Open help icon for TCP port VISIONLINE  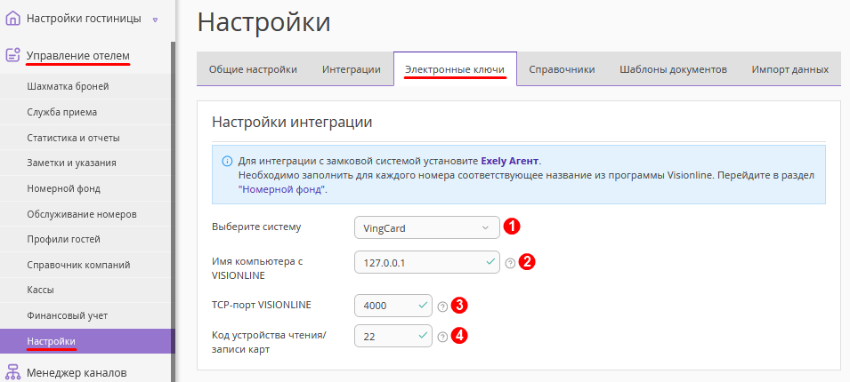[x=442, y=306]
